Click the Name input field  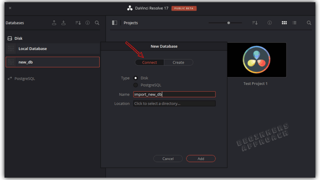pos(174,94)
